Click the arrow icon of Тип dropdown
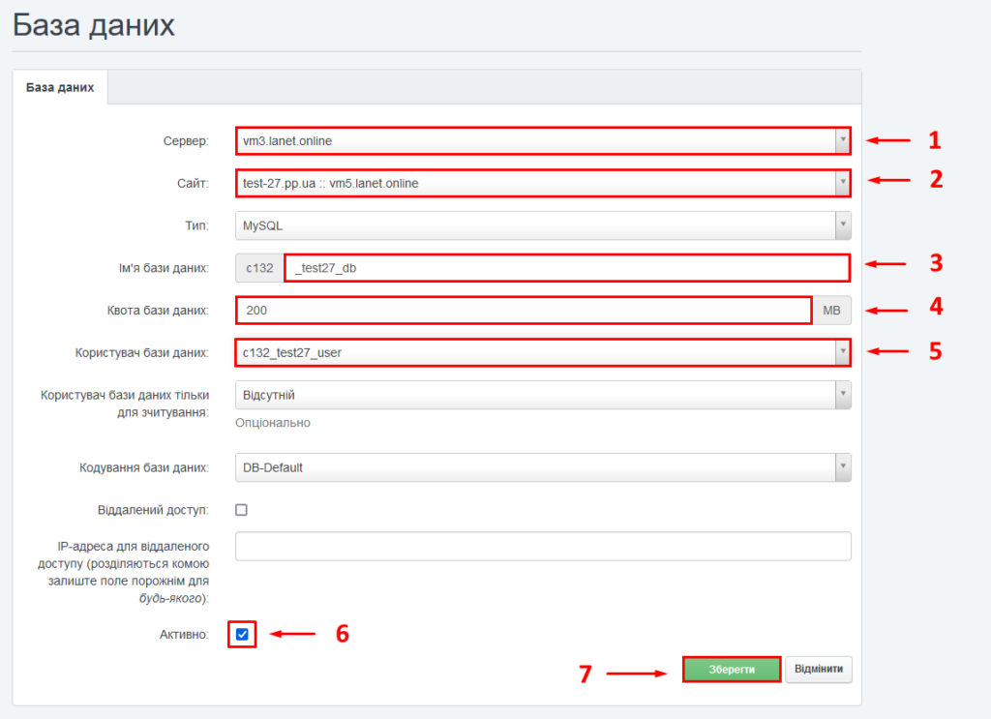Image resolution: width=991 pixels, height=719 pixels. 843,225
